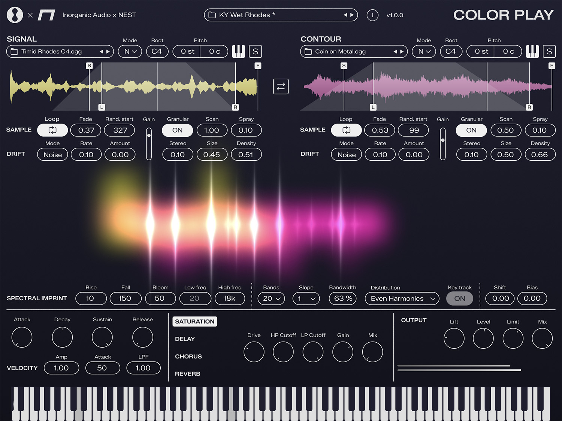562x421 pixels.
Task: Turn off Granular in the Signal section
Action: pyautogui.click(x=177, y=130)
